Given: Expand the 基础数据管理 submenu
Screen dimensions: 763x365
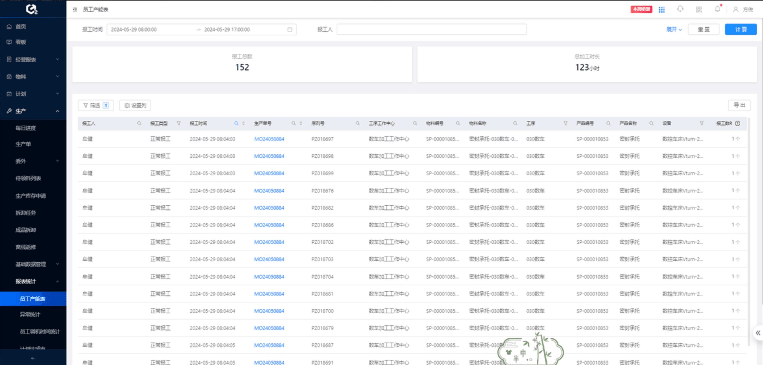Looking at the screenshot, I should click(33, 264).
